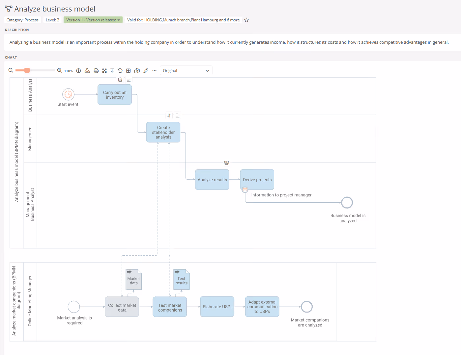Open the Valid for: HOLDING, Munich branch list
Viewport: 461px width, 355px height.
click(x=184, y=20)
